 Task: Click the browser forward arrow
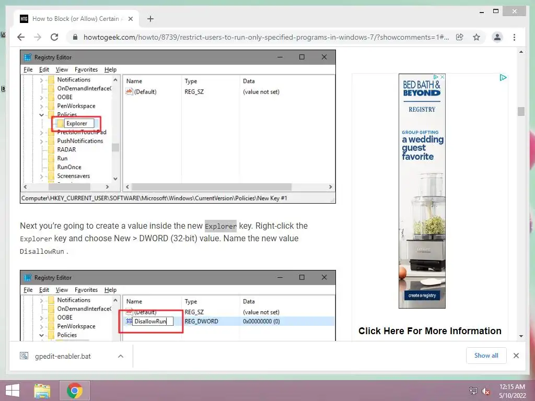38,37
